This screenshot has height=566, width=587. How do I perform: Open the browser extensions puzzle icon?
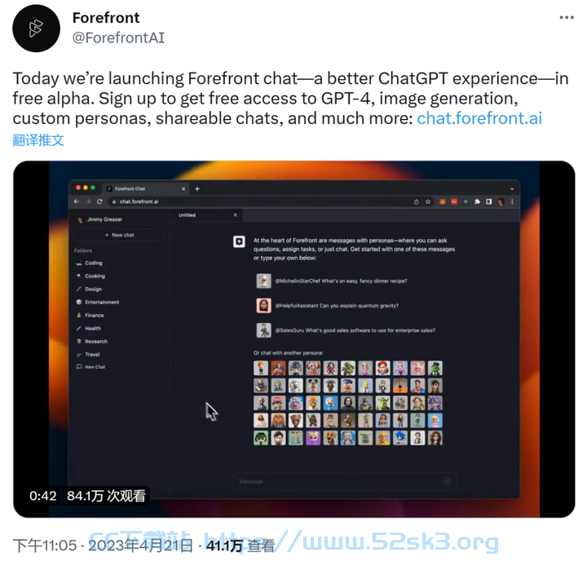coord(477,202)
